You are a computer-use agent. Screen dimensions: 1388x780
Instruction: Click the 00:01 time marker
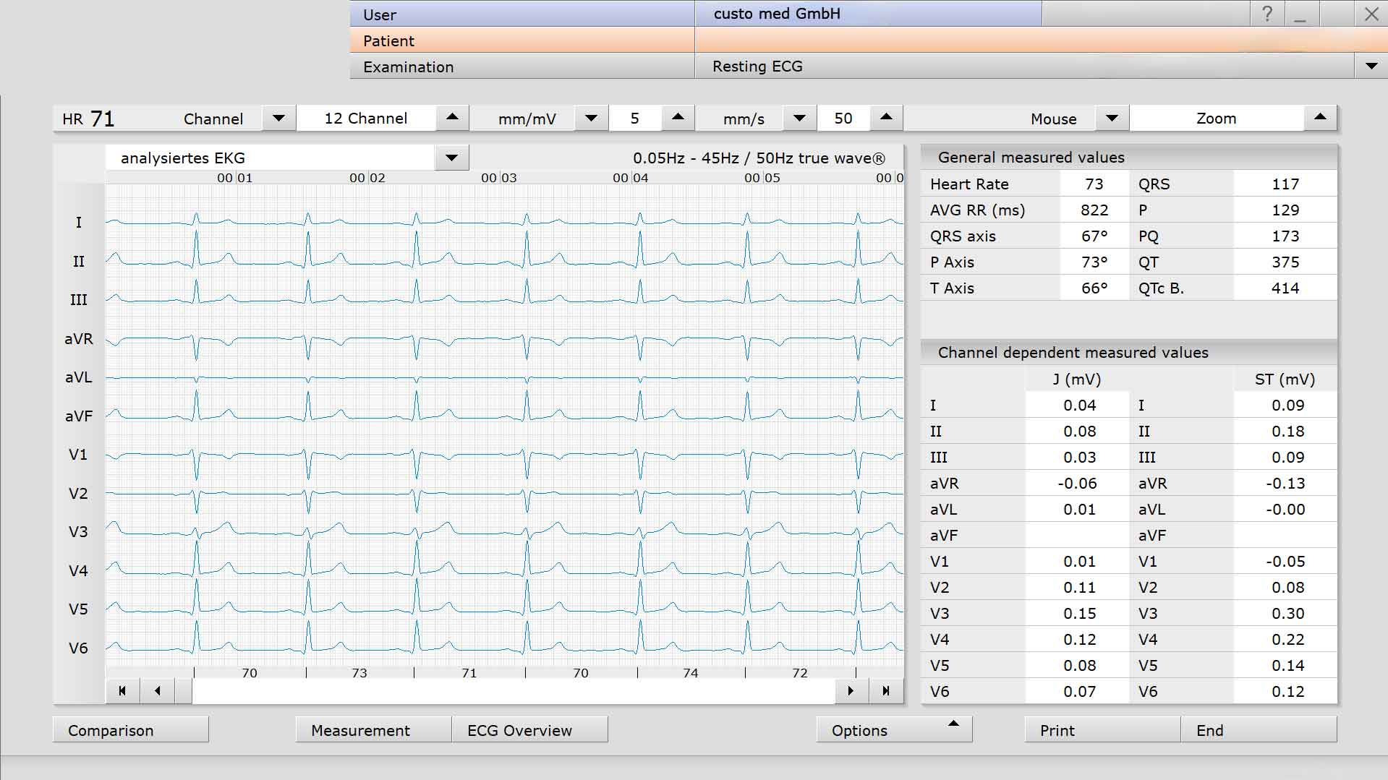pyautogui.click(x=235, y=178)
